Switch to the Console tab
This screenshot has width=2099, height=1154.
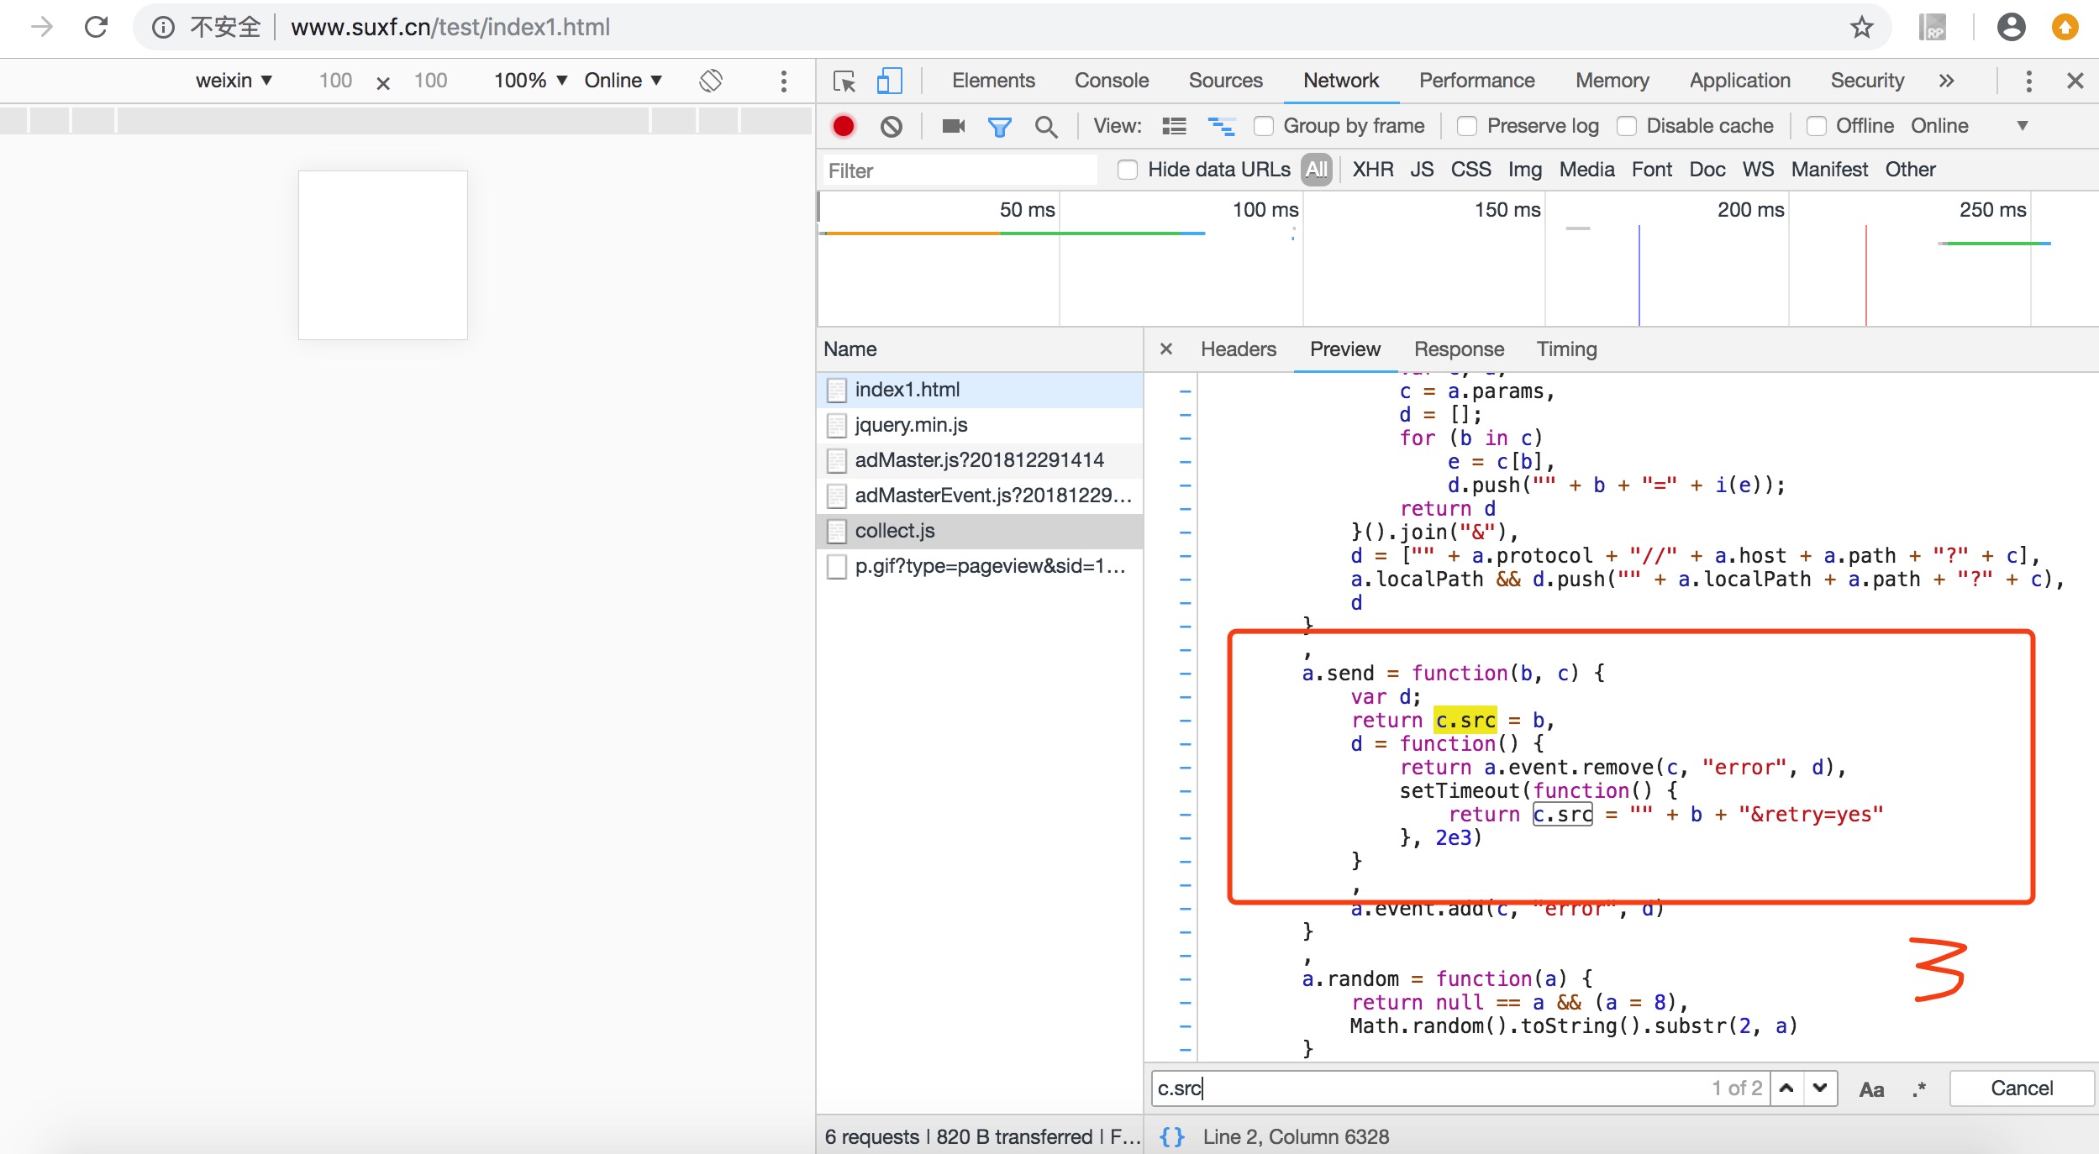point(1111,81)
